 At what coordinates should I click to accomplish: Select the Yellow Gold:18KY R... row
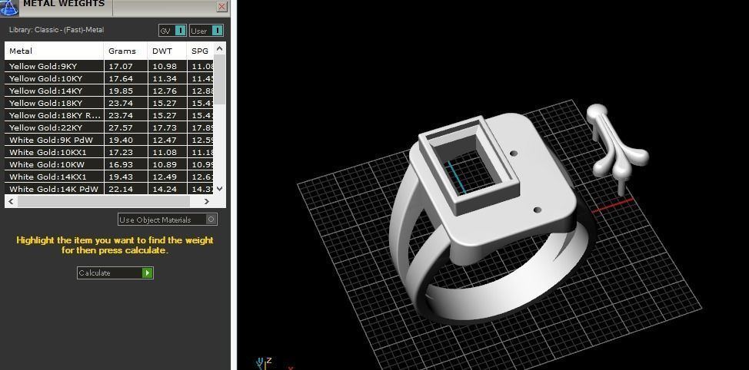click(109, 115)
